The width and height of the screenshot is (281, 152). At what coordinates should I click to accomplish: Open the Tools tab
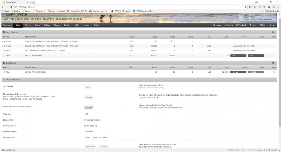point(96,25)
